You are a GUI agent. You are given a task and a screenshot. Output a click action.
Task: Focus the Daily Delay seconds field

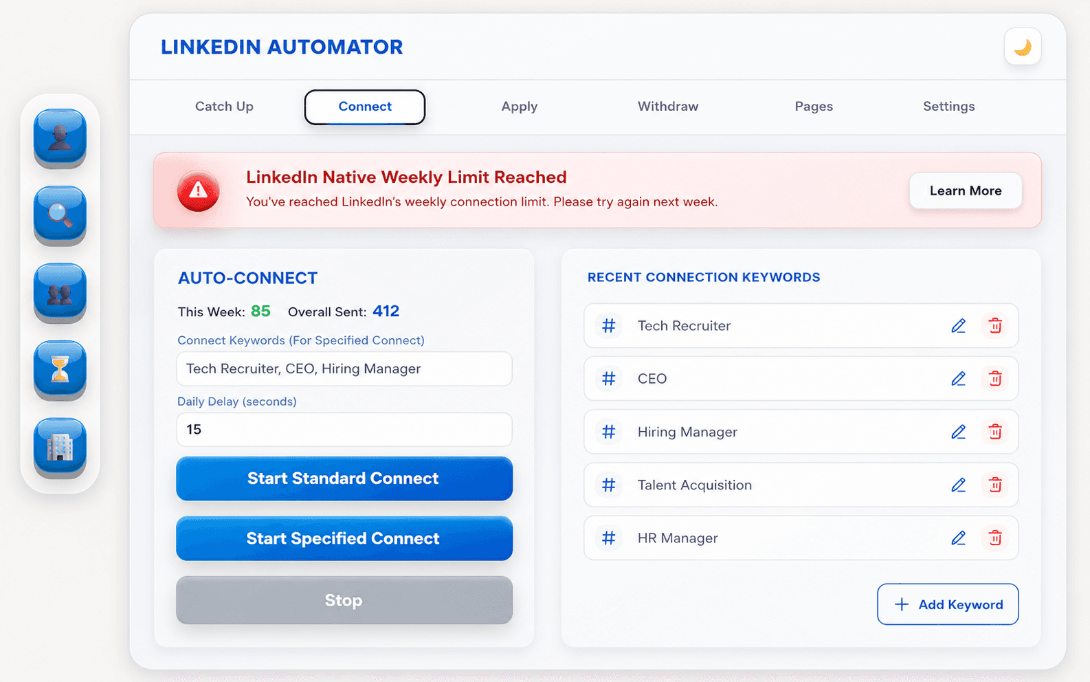344,430
